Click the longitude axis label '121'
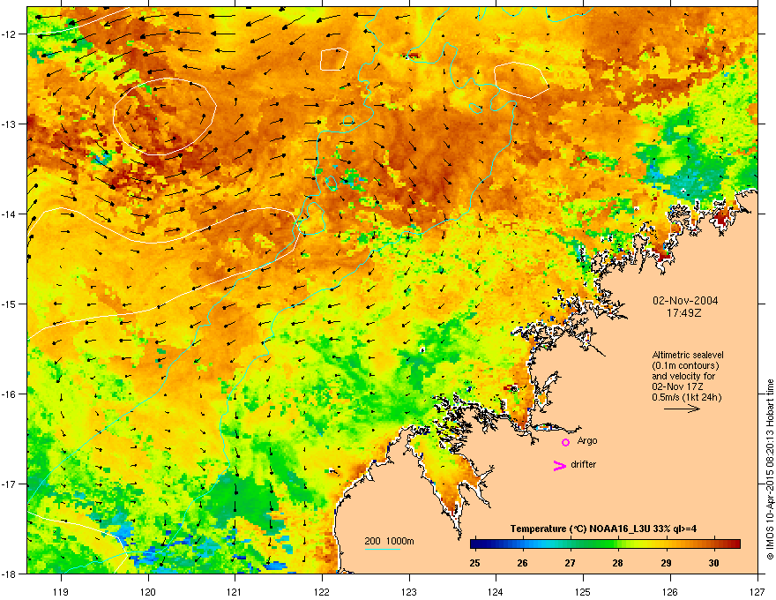 click(235, 591)
